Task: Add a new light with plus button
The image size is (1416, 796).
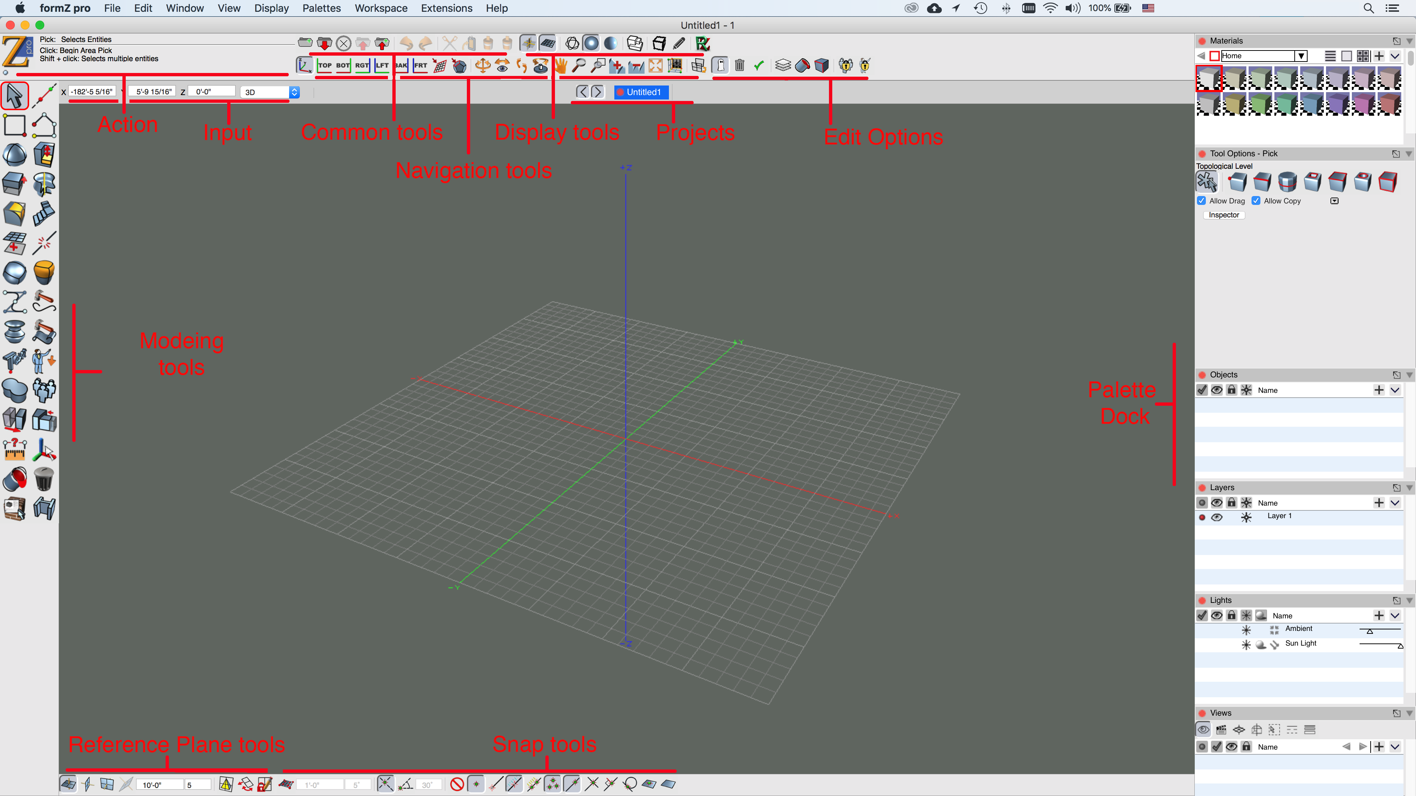Action: [1379, 615]
